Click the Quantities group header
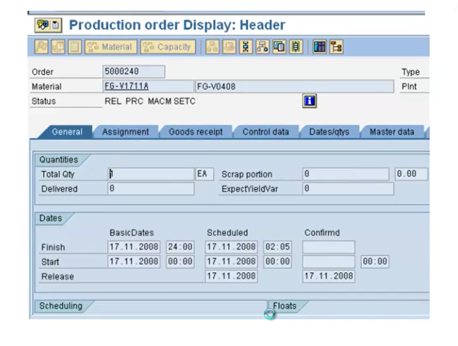 59,160
